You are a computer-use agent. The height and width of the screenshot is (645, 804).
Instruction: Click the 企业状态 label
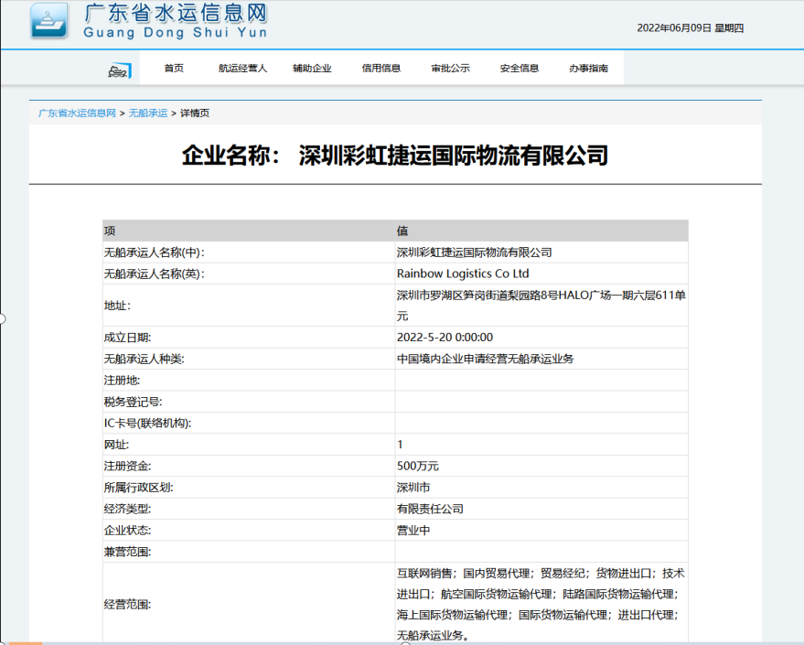(x=127, y=530)
